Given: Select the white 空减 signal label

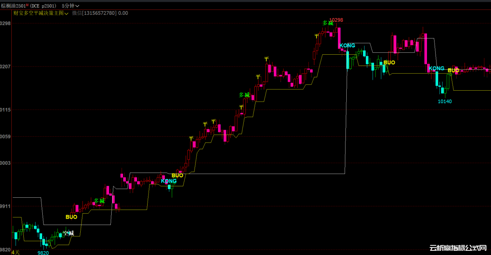Looking at the screenshot, I should coord(68,233).
